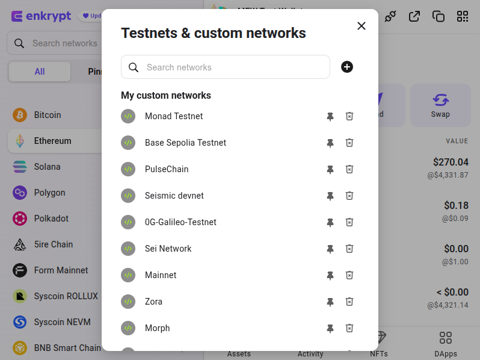Viewport: 480px width, 360px height.
Task: Close the Testnets & custom networks dialog
Action: (x=362, y=26)
